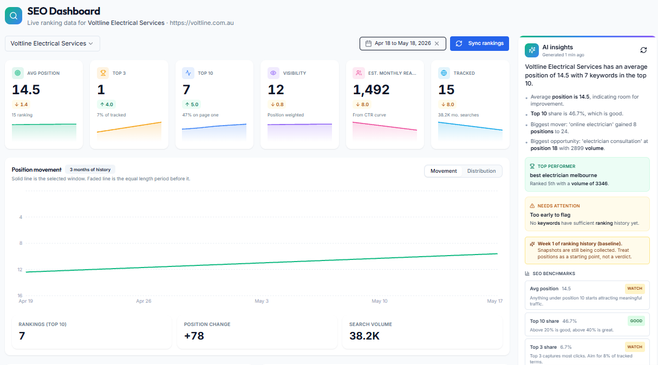Click the SEO Benchmarks bar chart icon

tap(527, 273)
